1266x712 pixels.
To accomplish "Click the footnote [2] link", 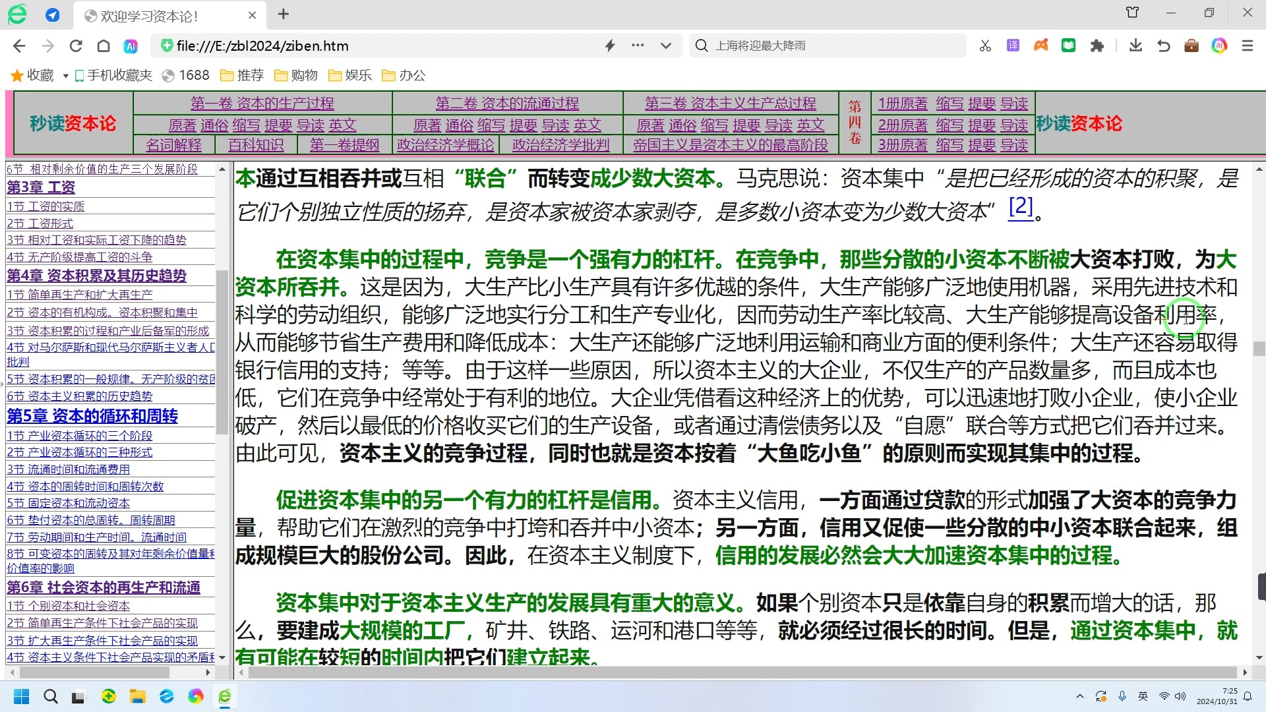I will coord(1021,207).
